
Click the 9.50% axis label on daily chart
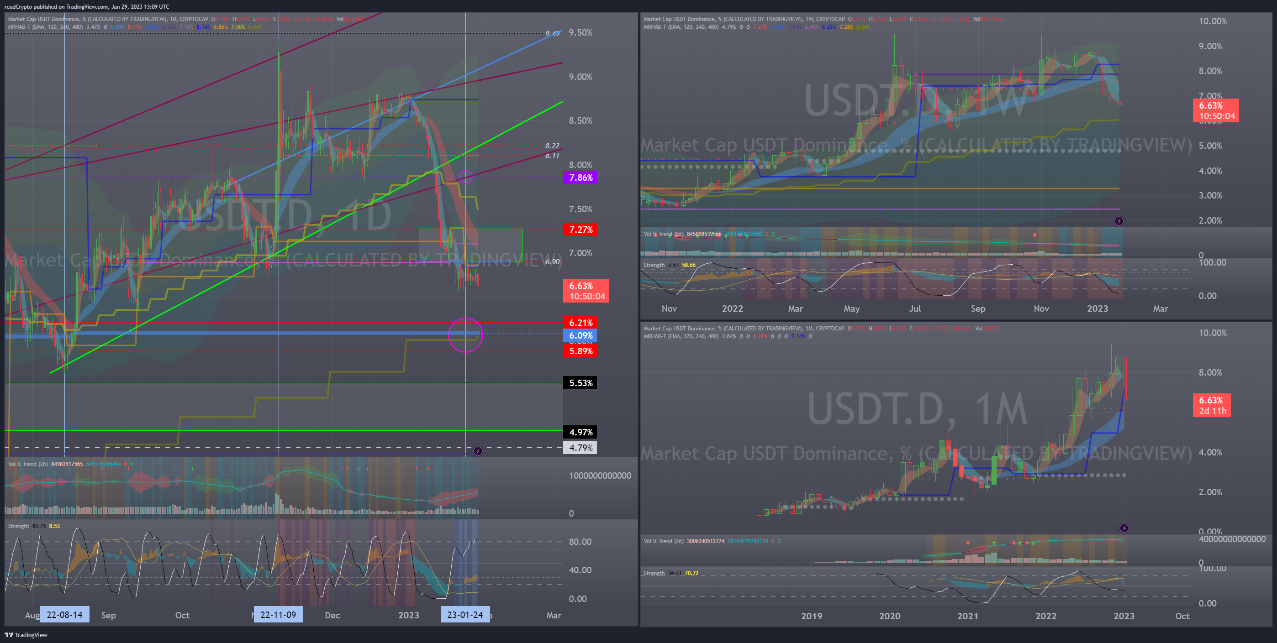pos(580,33)
